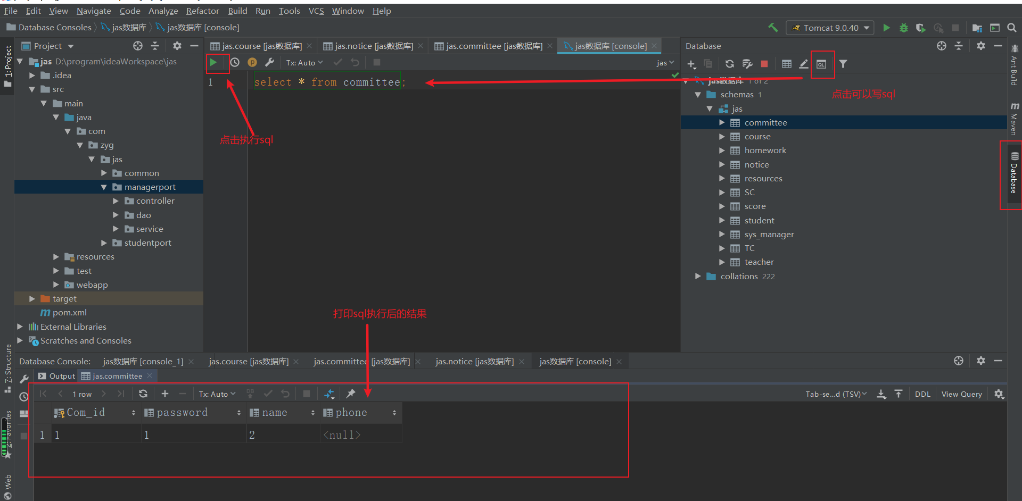The height and width of the screenshot is (501, 1022).
Task: Select the sys_manager table
Action: pyautogui.click(x=769, y=235)
